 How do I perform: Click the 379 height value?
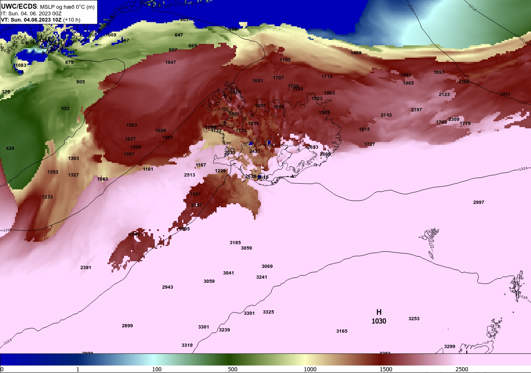[x=6, y=92]
